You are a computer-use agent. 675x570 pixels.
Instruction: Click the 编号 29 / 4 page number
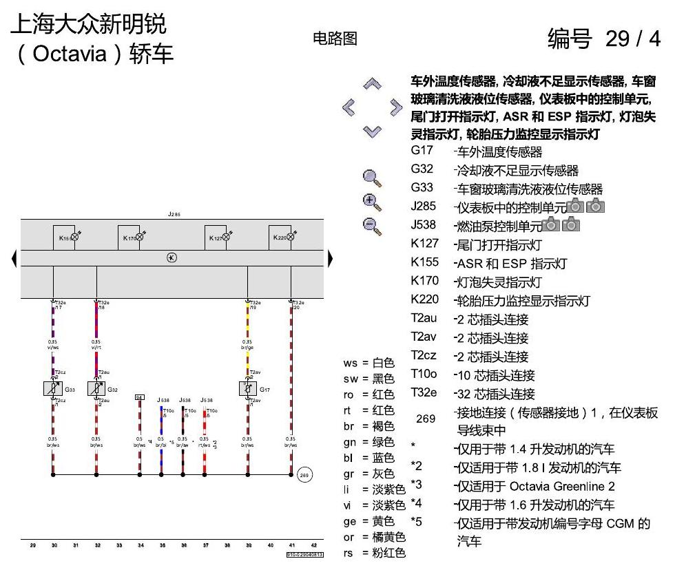pyautogui.click(x=604, y=39)
